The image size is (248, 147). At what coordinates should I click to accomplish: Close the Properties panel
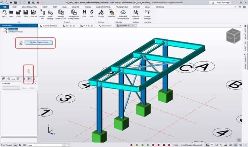click(x=35, y=83)
